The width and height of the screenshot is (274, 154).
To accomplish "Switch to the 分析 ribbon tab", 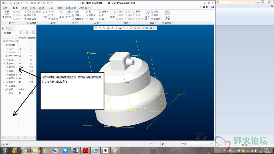I will pos(24,8).
